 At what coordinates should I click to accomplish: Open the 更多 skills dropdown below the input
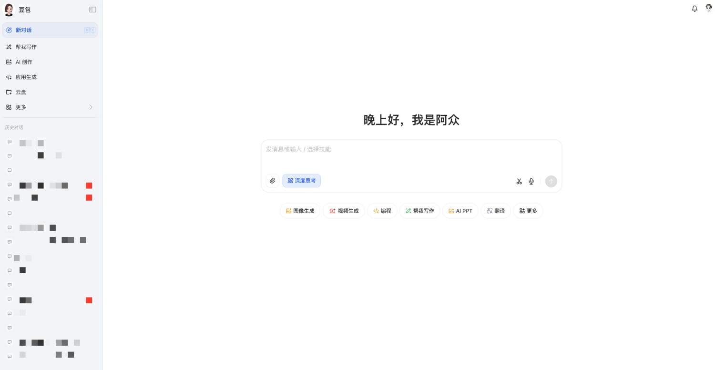pyautogui.click(x=528, y=211)
